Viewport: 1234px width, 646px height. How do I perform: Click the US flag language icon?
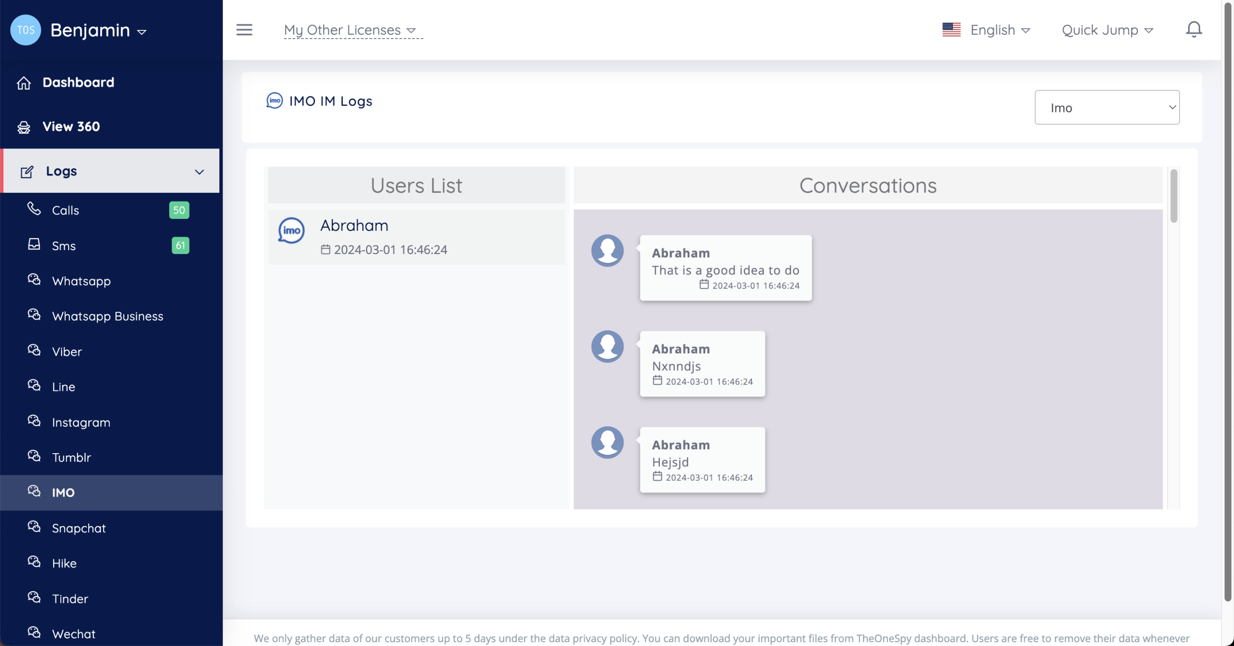[951, 30]
